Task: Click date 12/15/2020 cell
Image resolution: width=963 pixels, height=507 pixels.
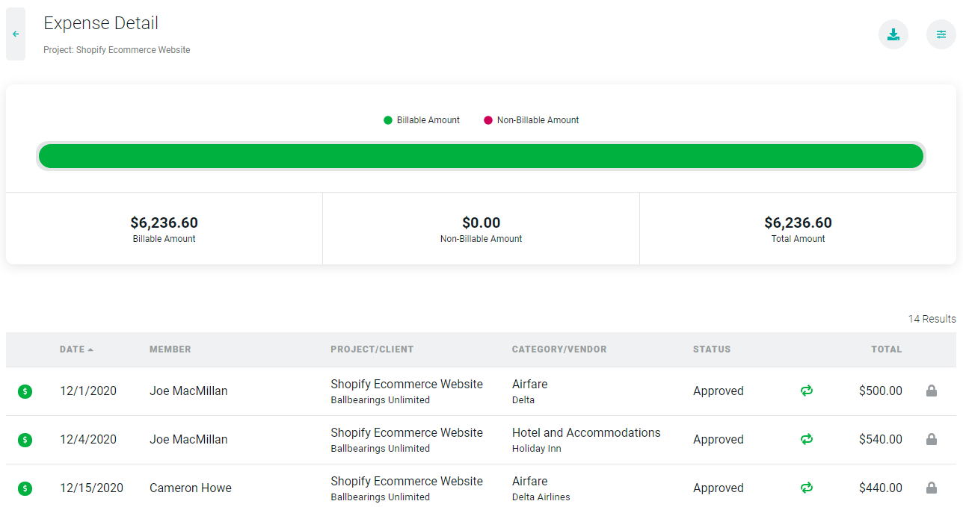Action: point(91,488)
